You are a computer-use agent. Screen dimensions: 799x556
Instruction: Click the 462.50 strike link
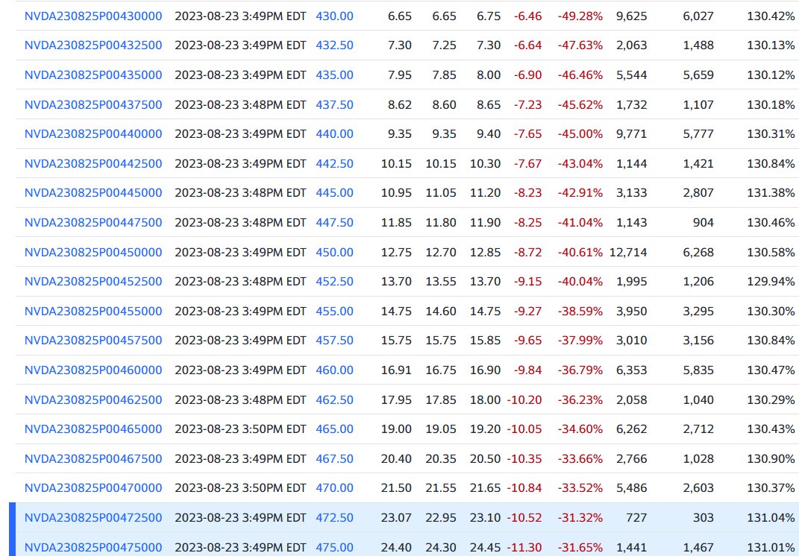click(x=334, y=399)
